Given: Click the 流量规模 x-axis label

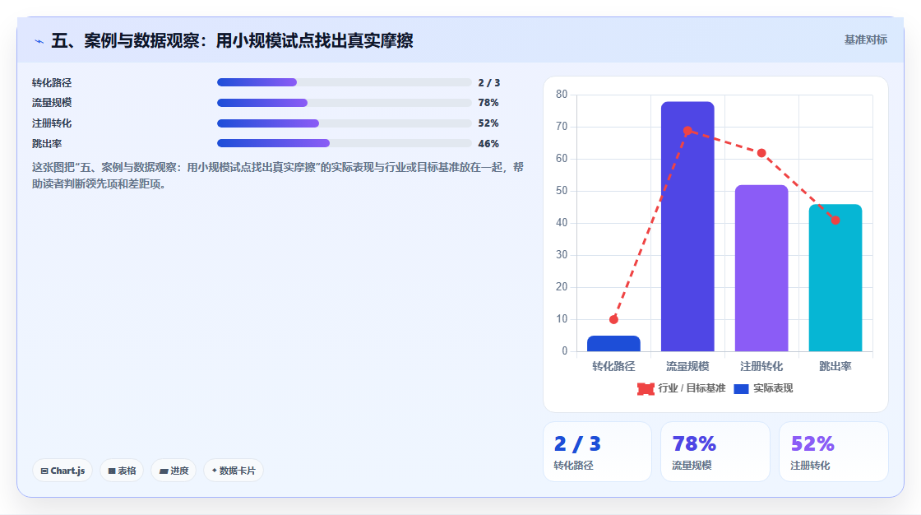Looking at the screenshot, I should click(x=687, y=366).
